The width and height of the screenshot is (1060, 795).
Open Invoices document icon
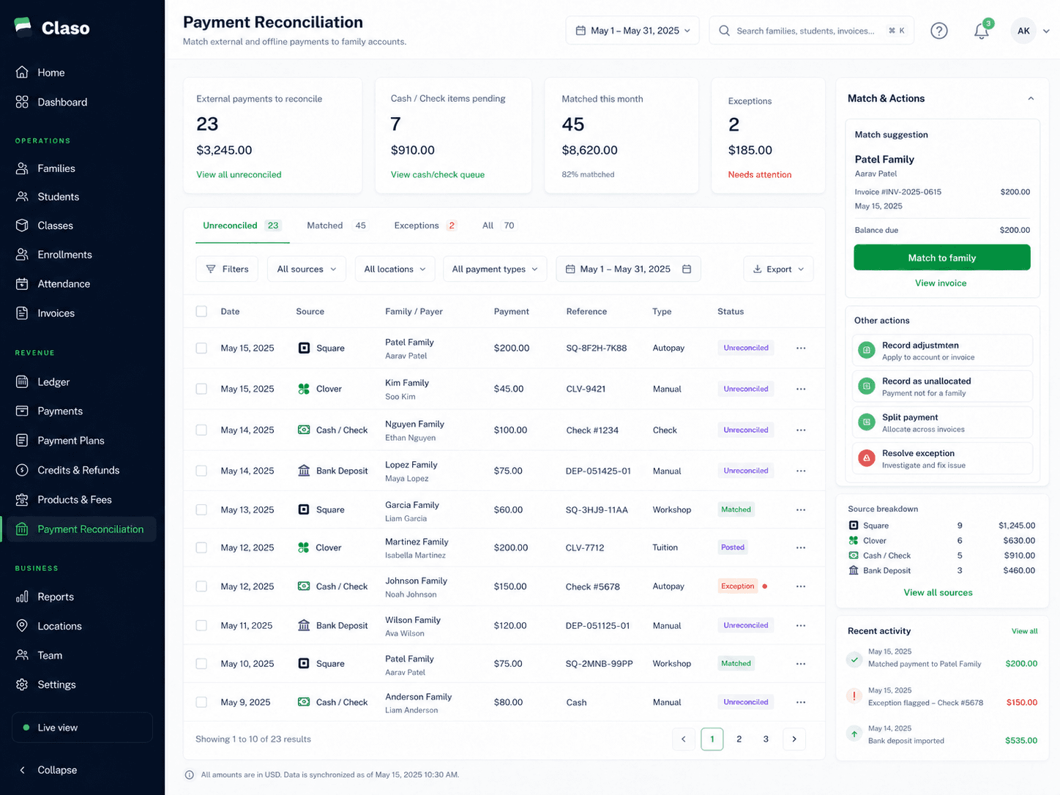coord(22,313)
